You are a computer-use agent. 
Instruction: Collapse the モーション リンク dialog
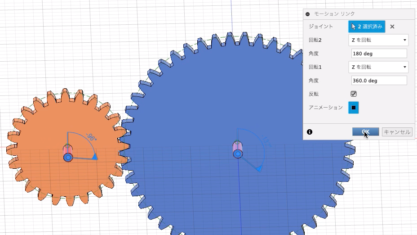308,14
